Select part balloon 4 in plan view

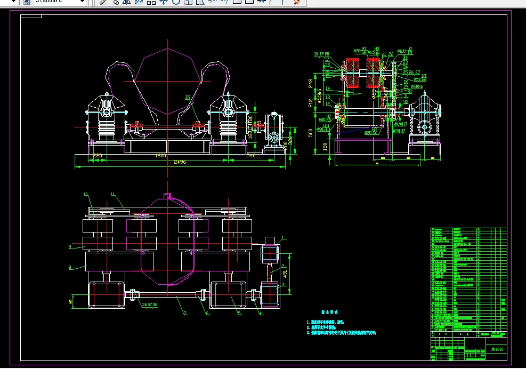(x=261, y=314)
